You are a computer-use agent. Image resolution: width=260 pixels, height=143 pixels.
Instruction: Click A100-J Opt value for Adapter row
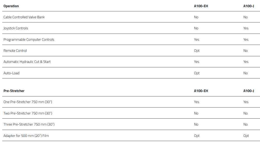[246, 136]
